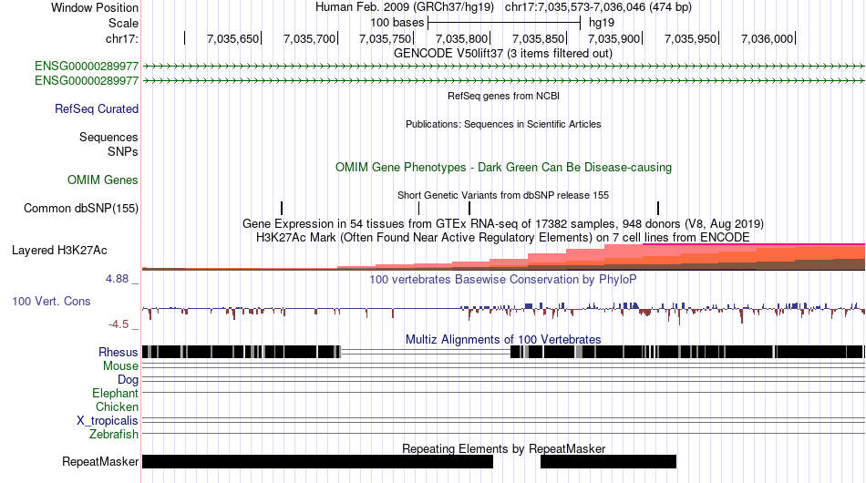This screenshot has width=866, height=483.
Task: Click the GENCODE V50lift37 track title
Action: point(503,54)
